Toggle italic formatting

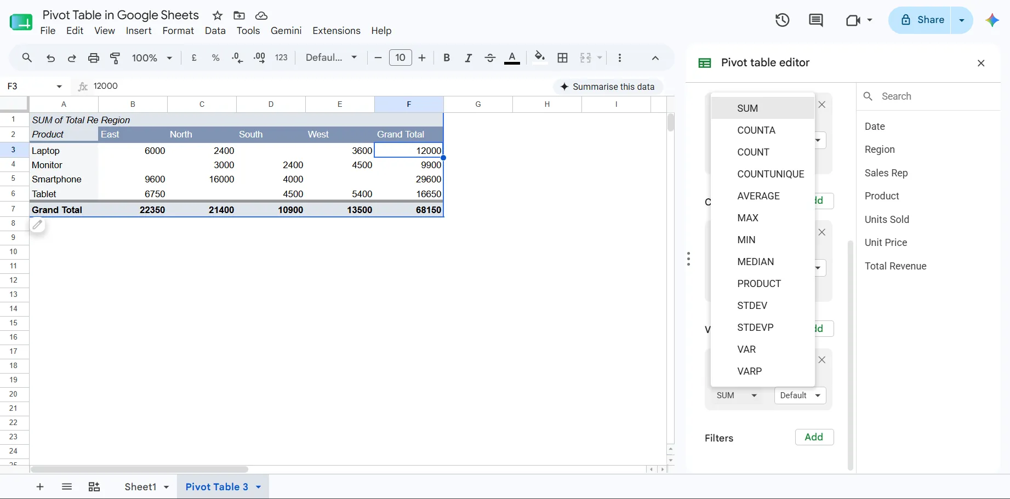tap(468, 58)
